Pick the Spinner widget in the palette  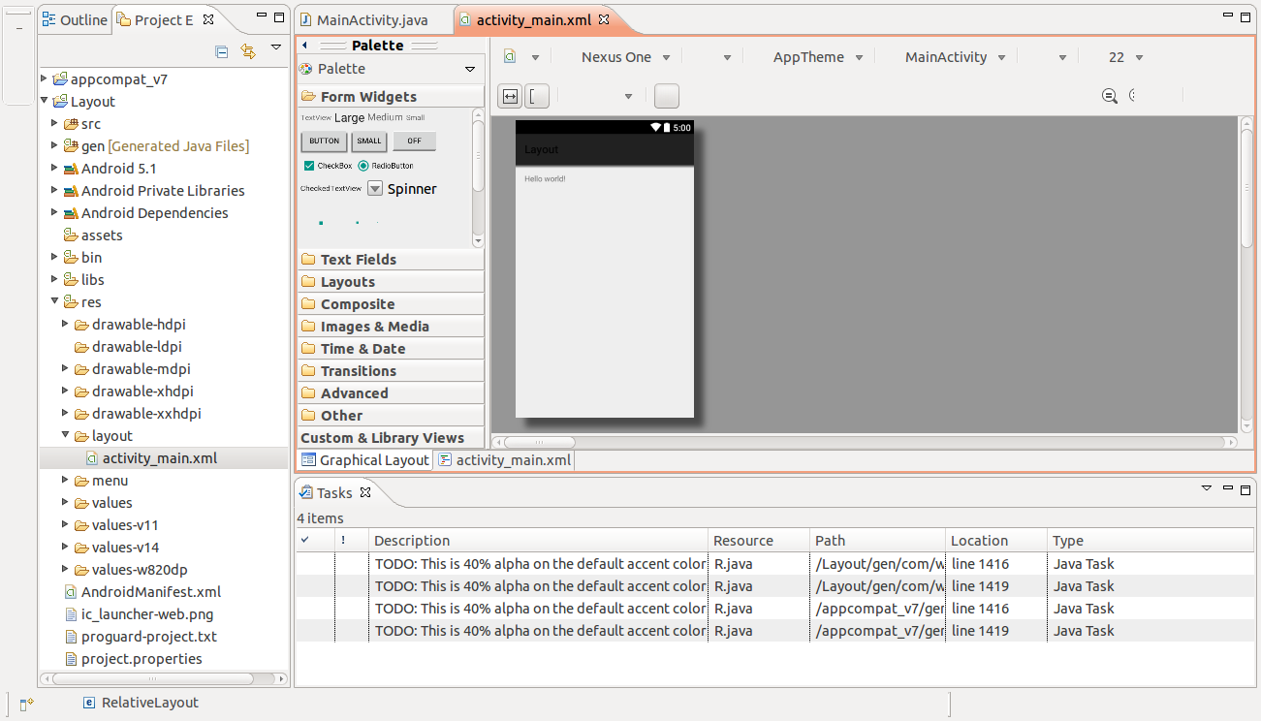pos(402,189)
